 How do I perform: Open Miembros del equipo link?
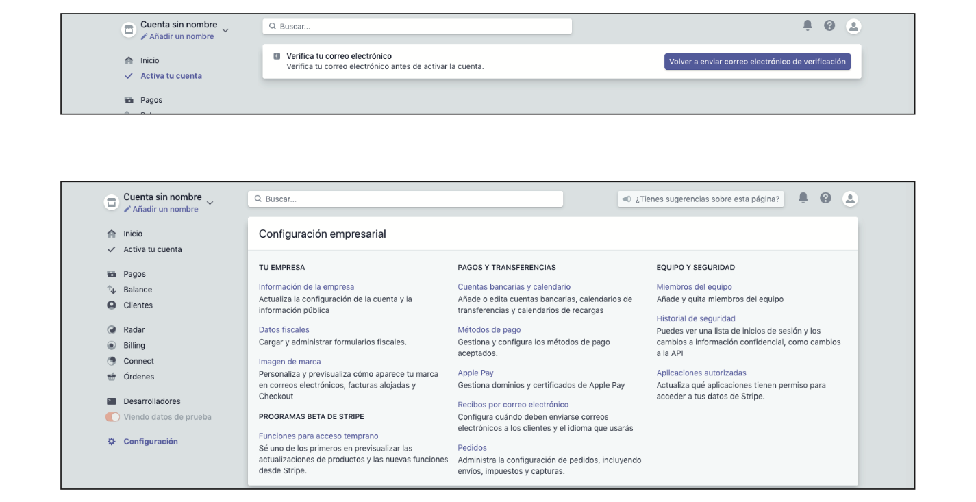pos(694,287)
